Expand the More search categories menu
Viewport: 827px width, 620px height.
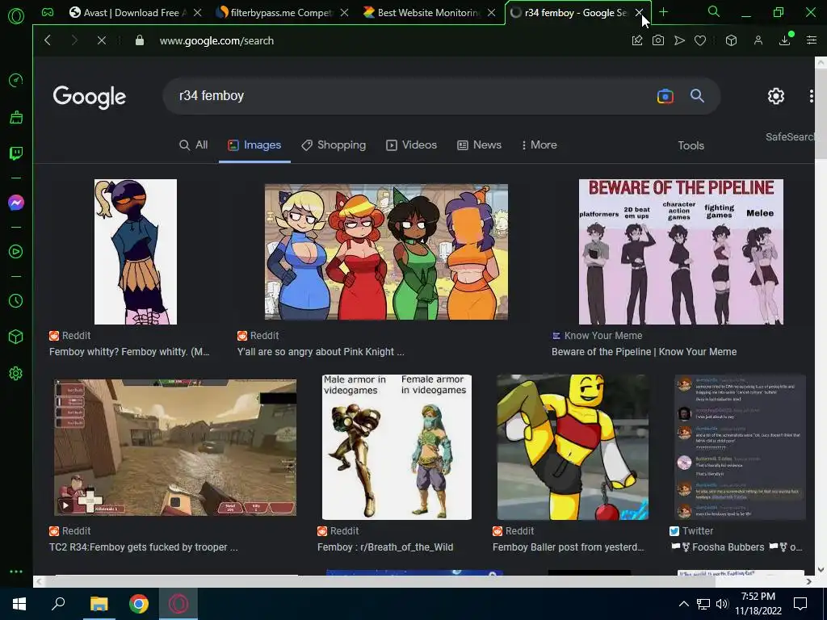click(539, 145)
